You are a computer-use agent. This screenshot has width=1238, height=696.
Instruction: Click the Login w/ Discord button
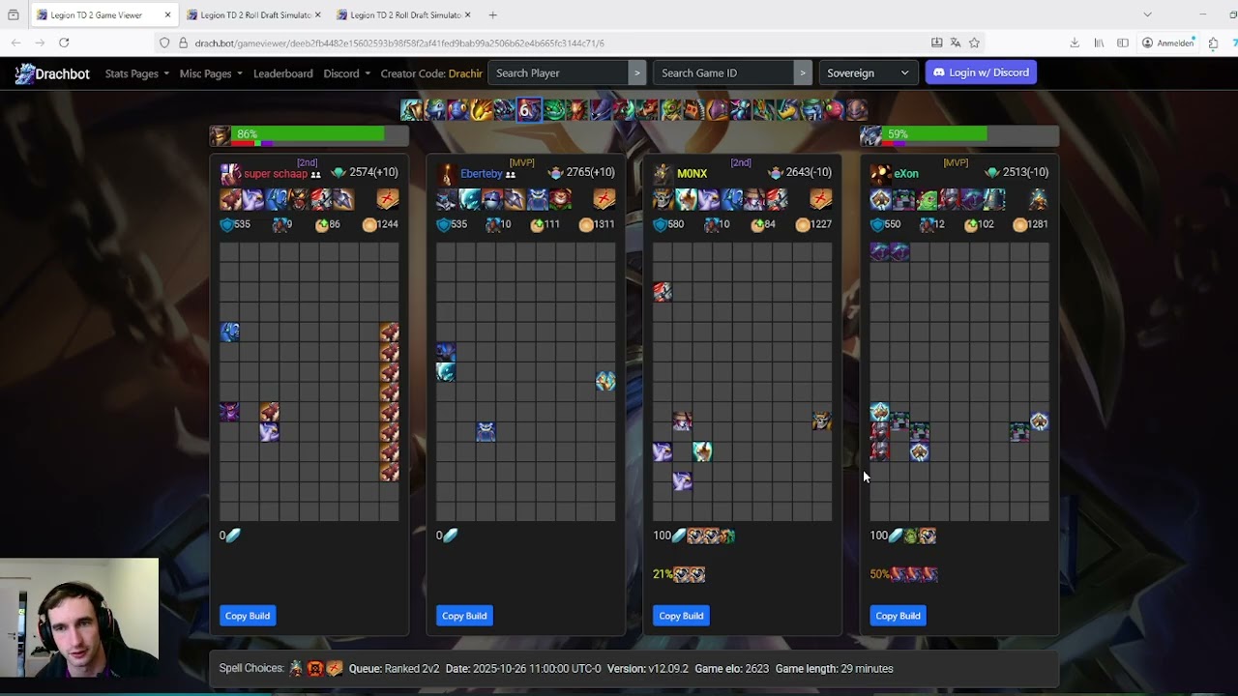point(981,72)
